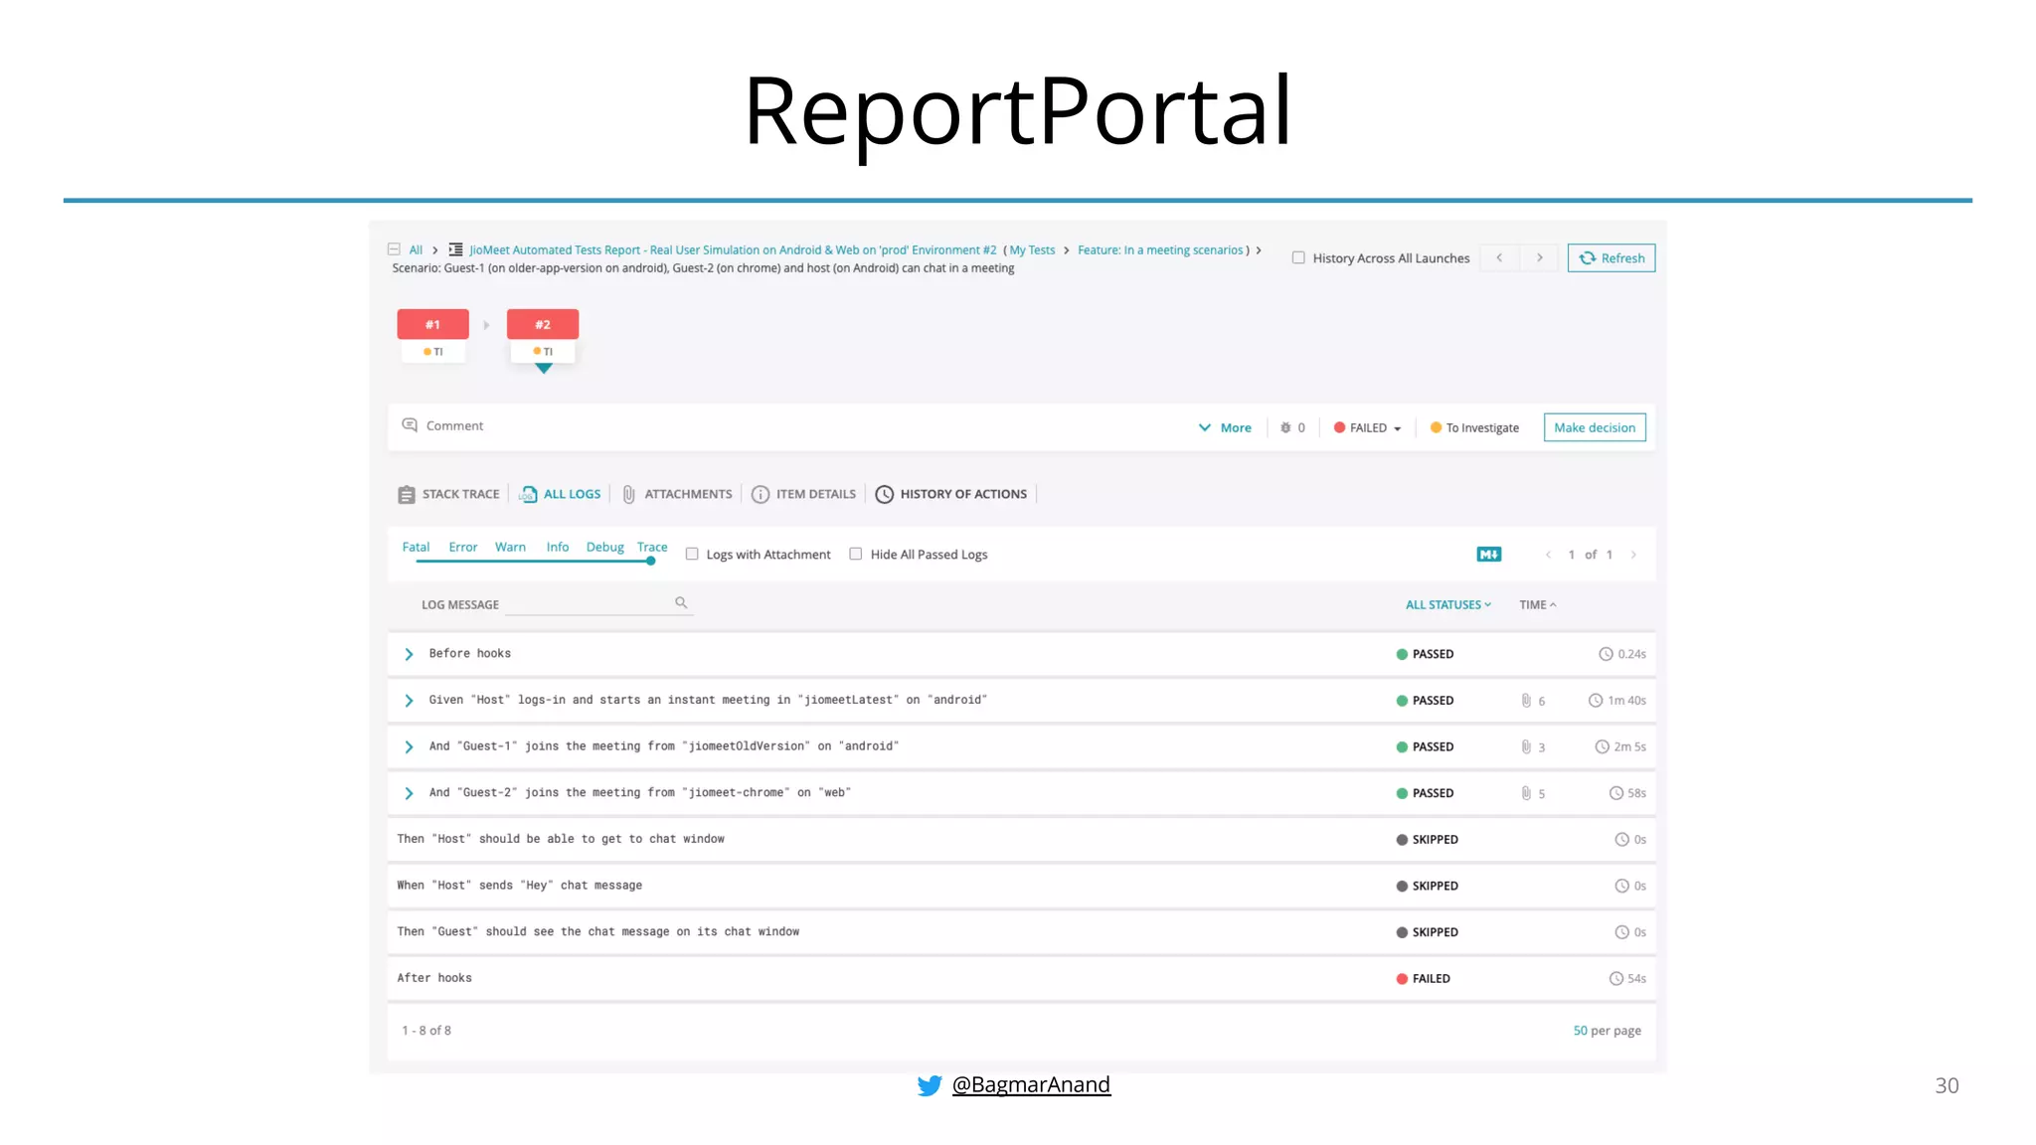2036x1145 pixels.
Task: Go to previous log page arrow
Action: click(x=1548, y=555)
